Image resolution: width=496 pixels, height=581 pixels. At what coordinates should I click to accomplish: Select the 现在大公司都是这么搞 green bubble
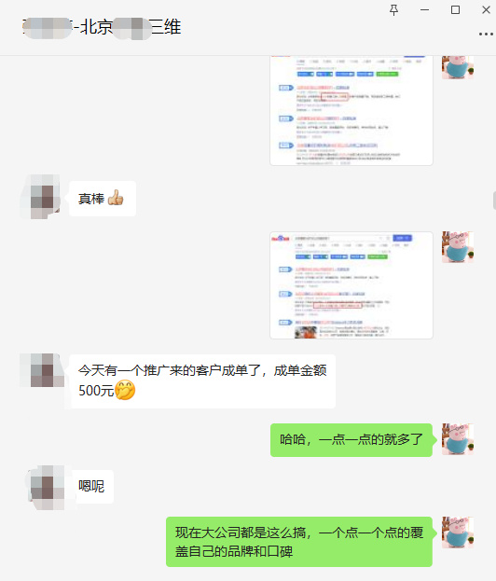tap(299, 542)
